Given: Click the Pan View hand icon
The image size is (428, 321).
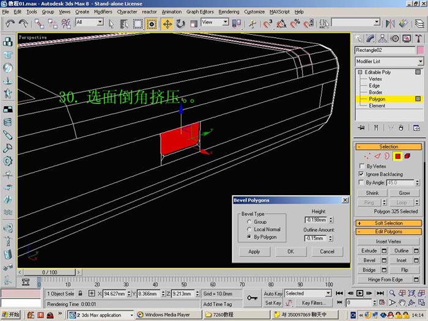Looking at the screenshot, I should tap(402, 303).
